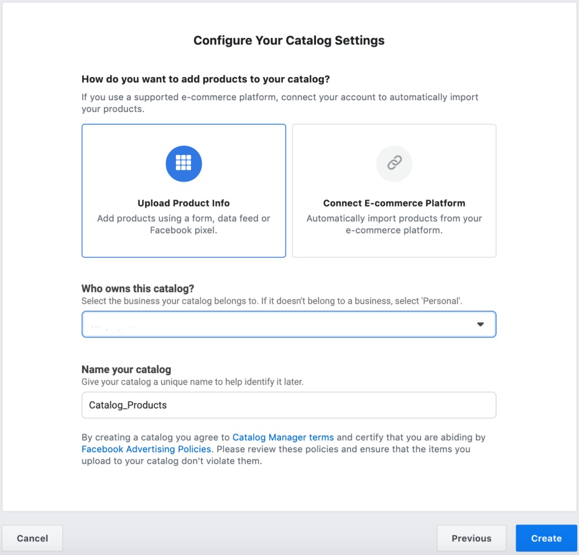Image resolution: width=579 pixels, height=555 pixels.
Task: Open the catalog owner dropdown
Action: [x=289, y=324]
